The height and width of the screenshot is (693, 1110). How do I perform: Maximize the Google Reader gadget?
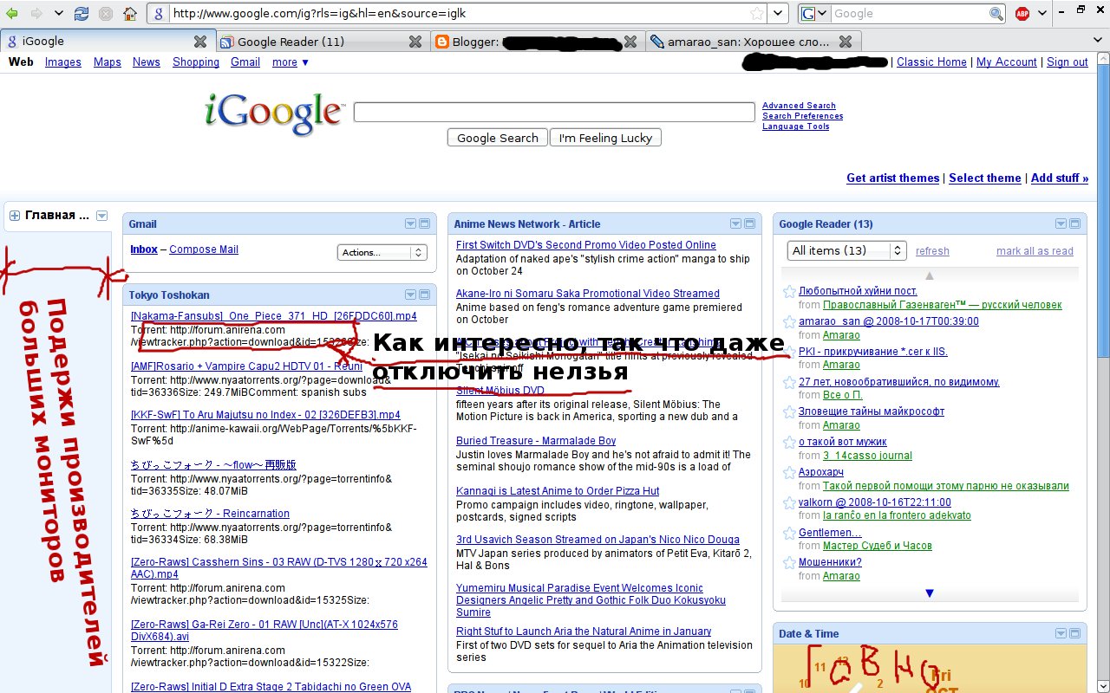[1075, 223]
